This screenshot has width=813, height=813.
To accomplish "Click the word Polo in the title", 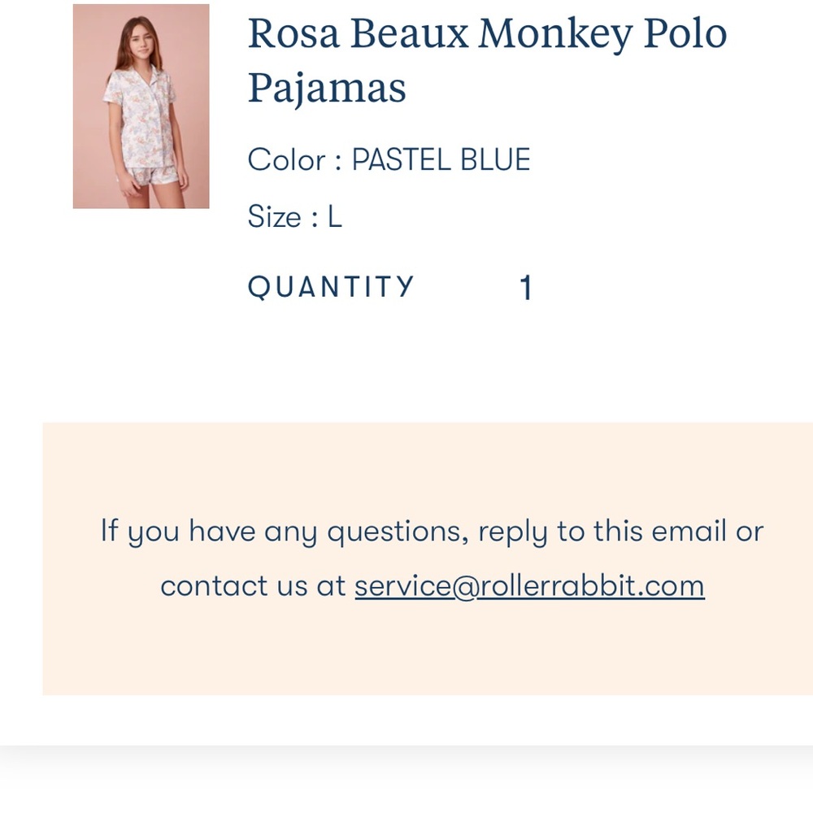I will tap(685, 33).
